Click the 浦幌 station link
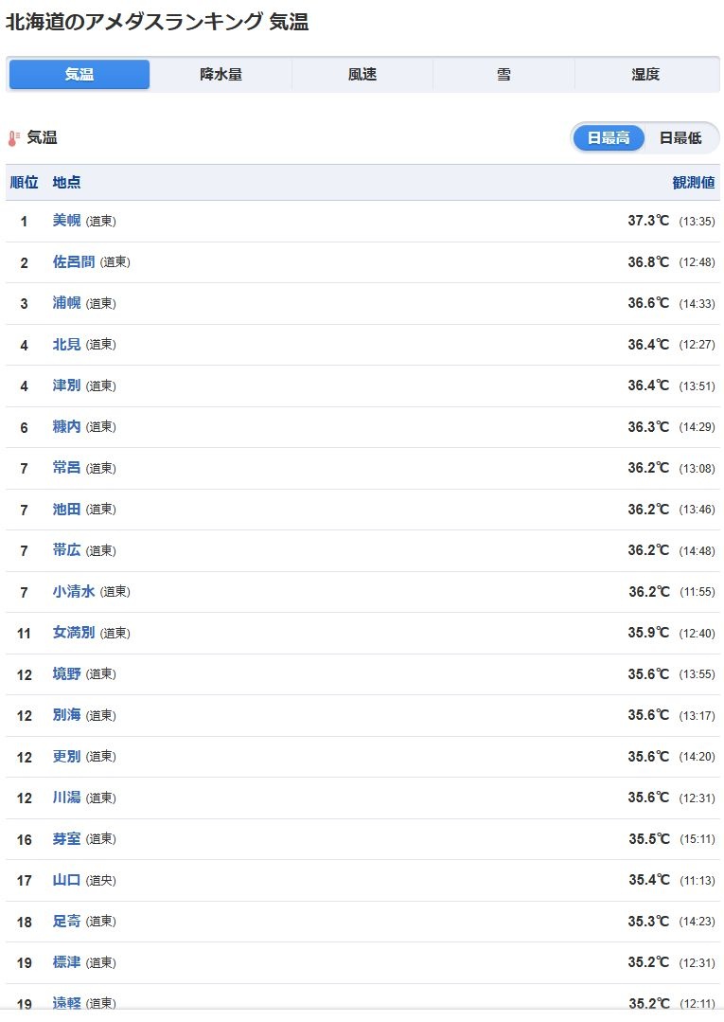724x1022 pixels. click(x=66, y=303)
